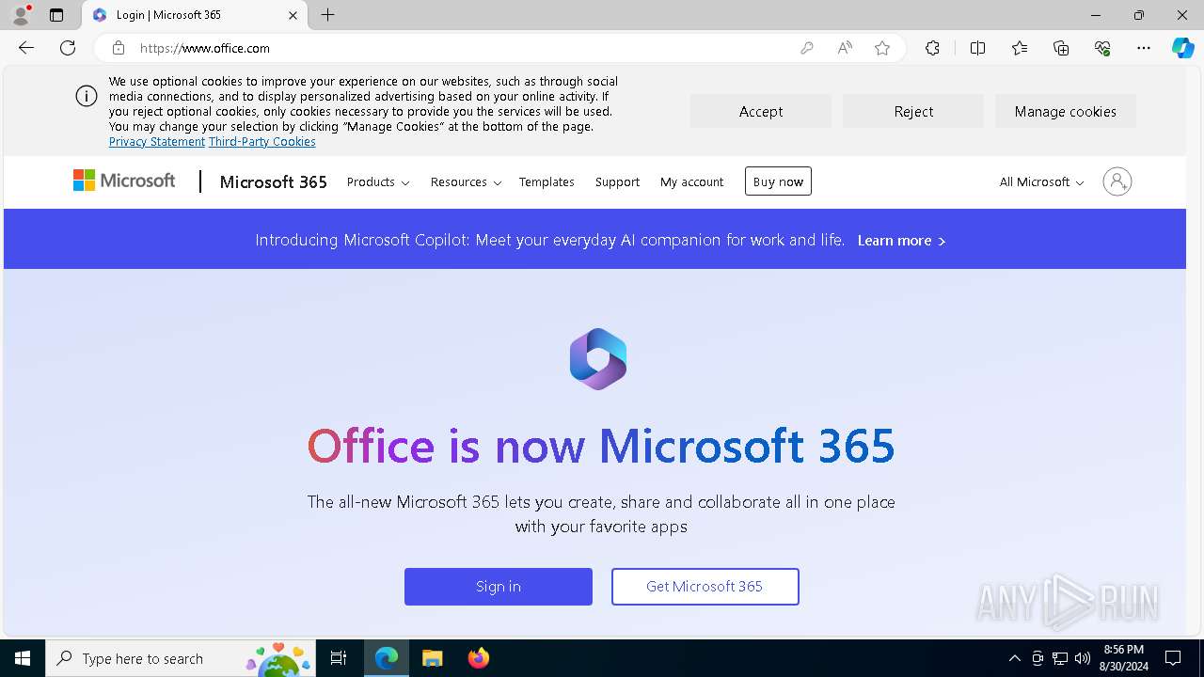Open Edge Settings and more menu

1144,48
